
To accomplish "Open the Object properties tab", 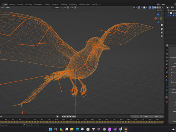I will 166,77.
